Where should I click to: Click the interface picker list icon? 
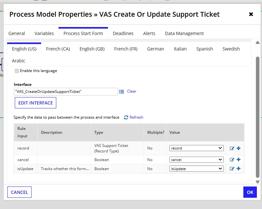coord(122,92)
